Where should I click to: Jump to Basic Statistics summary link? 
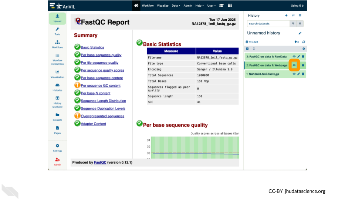(x=92, y=47)
